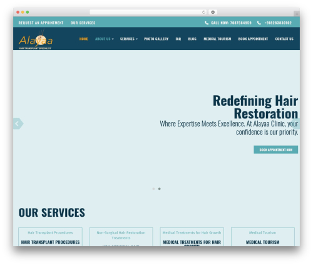The height and width of the screenshot is (265, 313).
Task: Select the first slider dot
Action: pyautogui.click(x=153, y=189)
